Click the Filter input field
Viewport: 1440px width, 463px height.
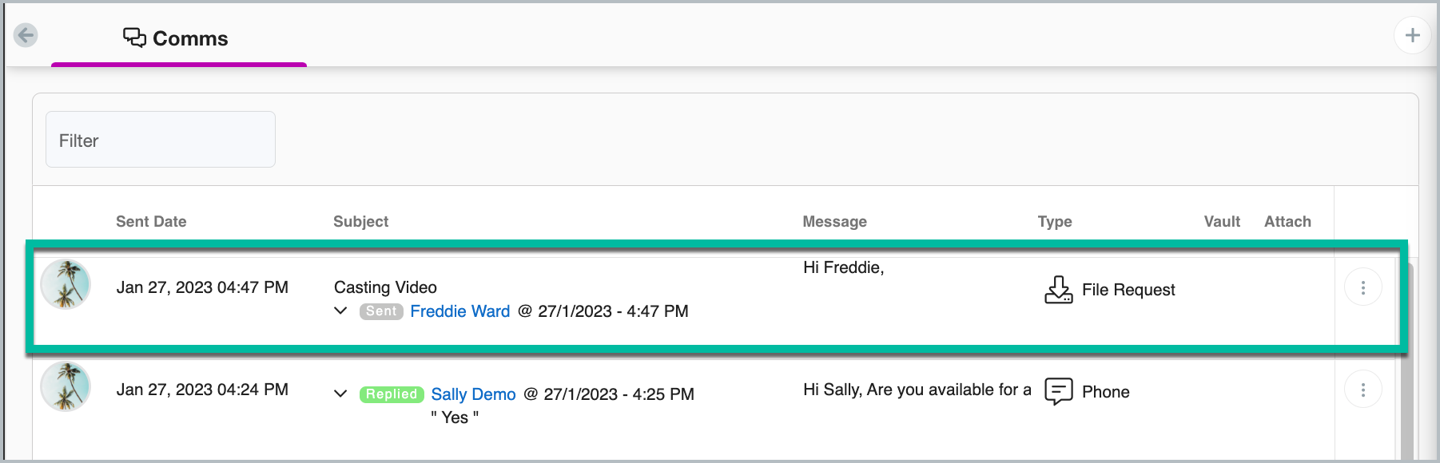click(160, 140)
